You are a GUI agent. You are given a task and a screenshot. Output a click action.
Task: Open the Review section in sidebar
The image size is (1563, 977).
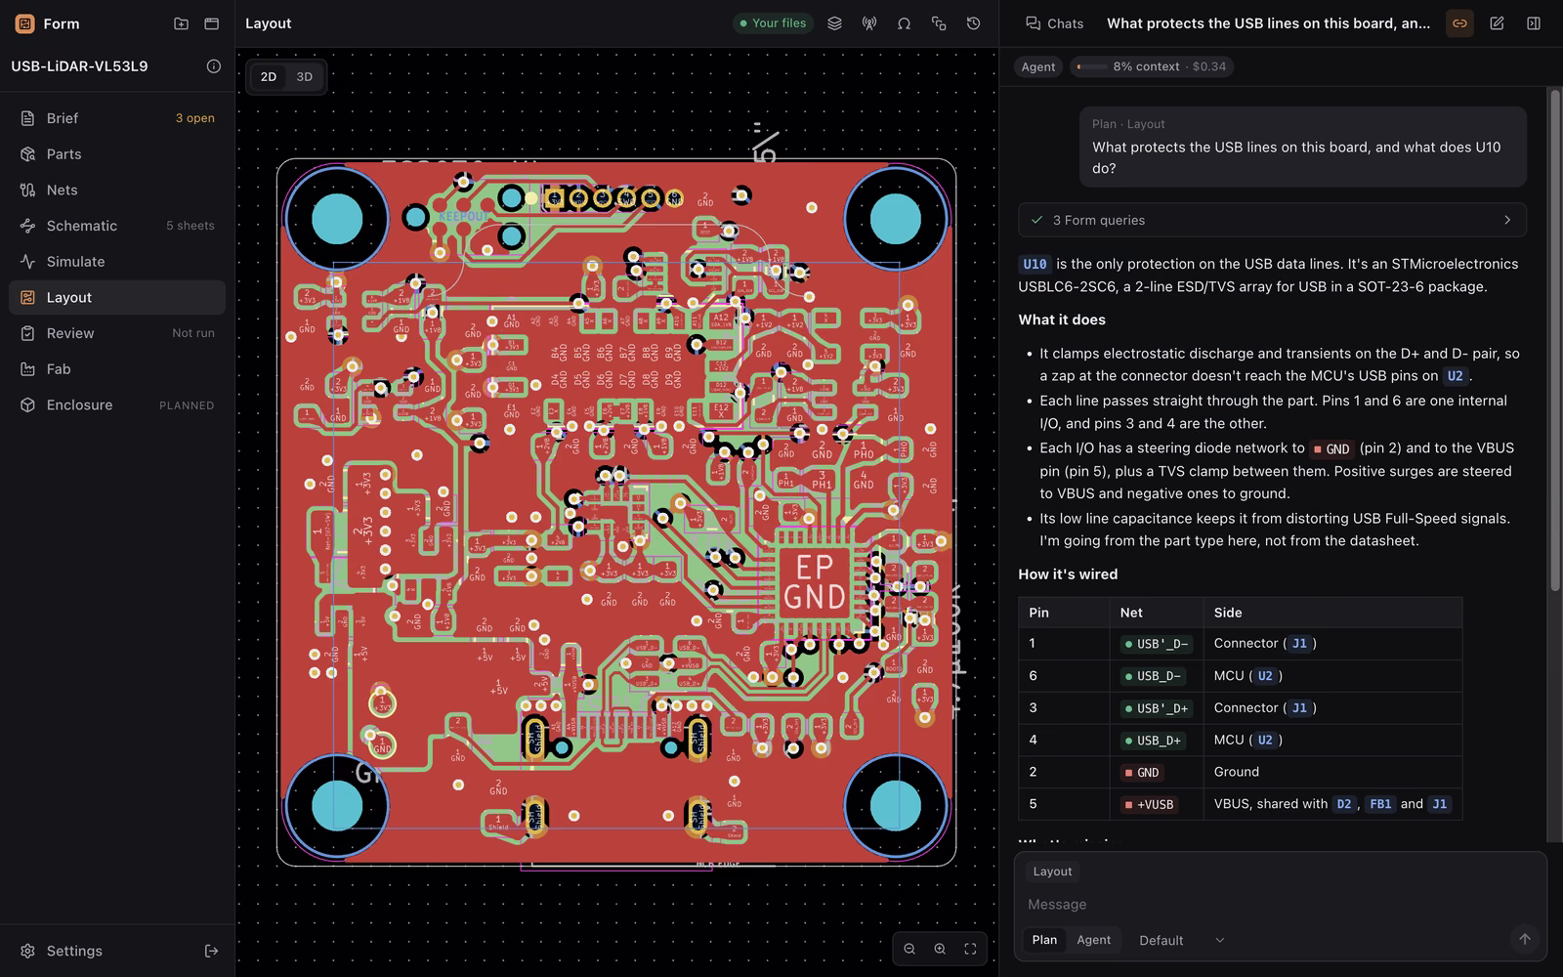coord(117,333)
